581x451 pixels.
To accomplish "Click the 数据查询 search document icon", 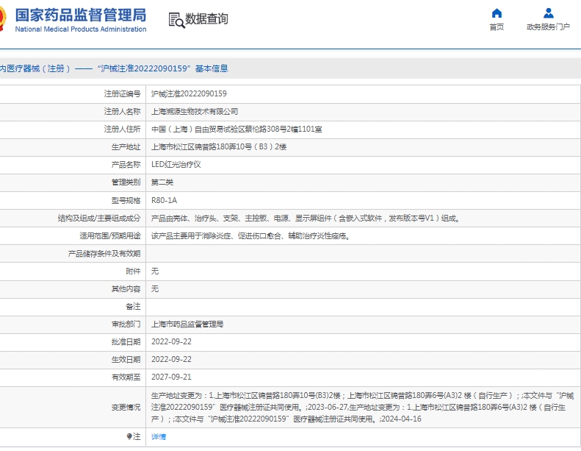I will point(176,20).
